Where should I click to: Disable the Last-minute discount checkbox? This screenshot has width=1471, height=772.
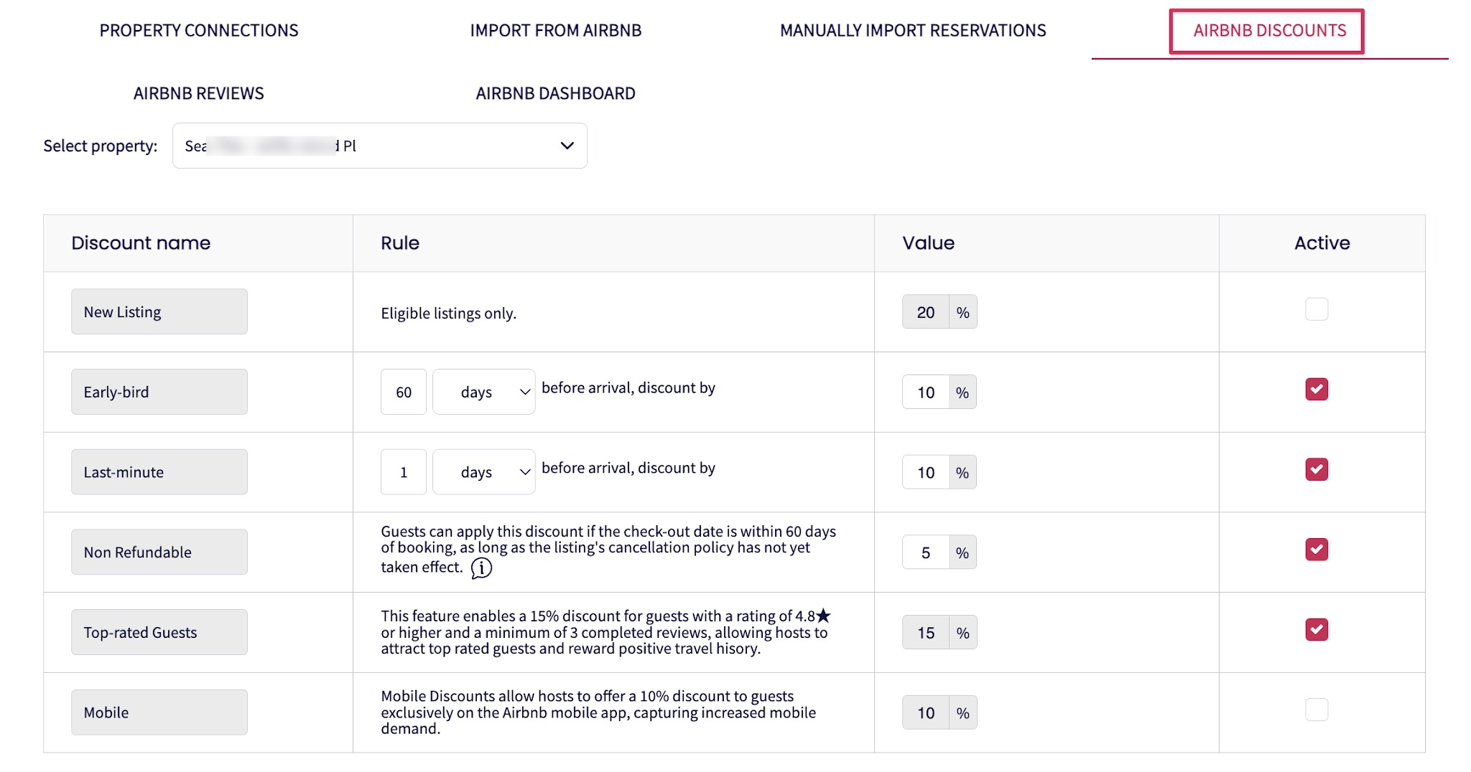click(1317, 469)
